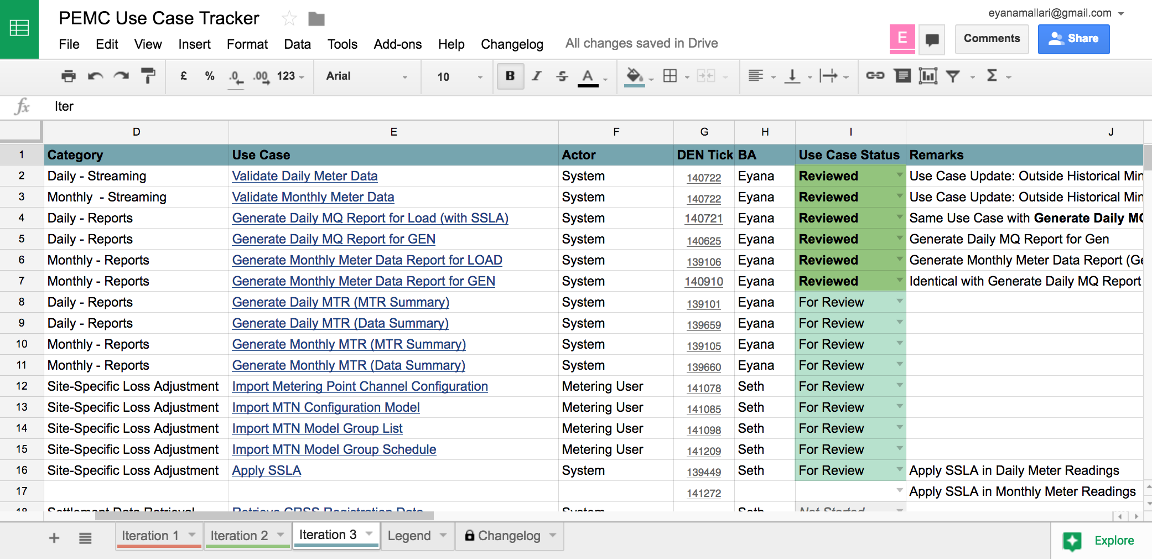
Task: Undo the last action
Action: 95,76
